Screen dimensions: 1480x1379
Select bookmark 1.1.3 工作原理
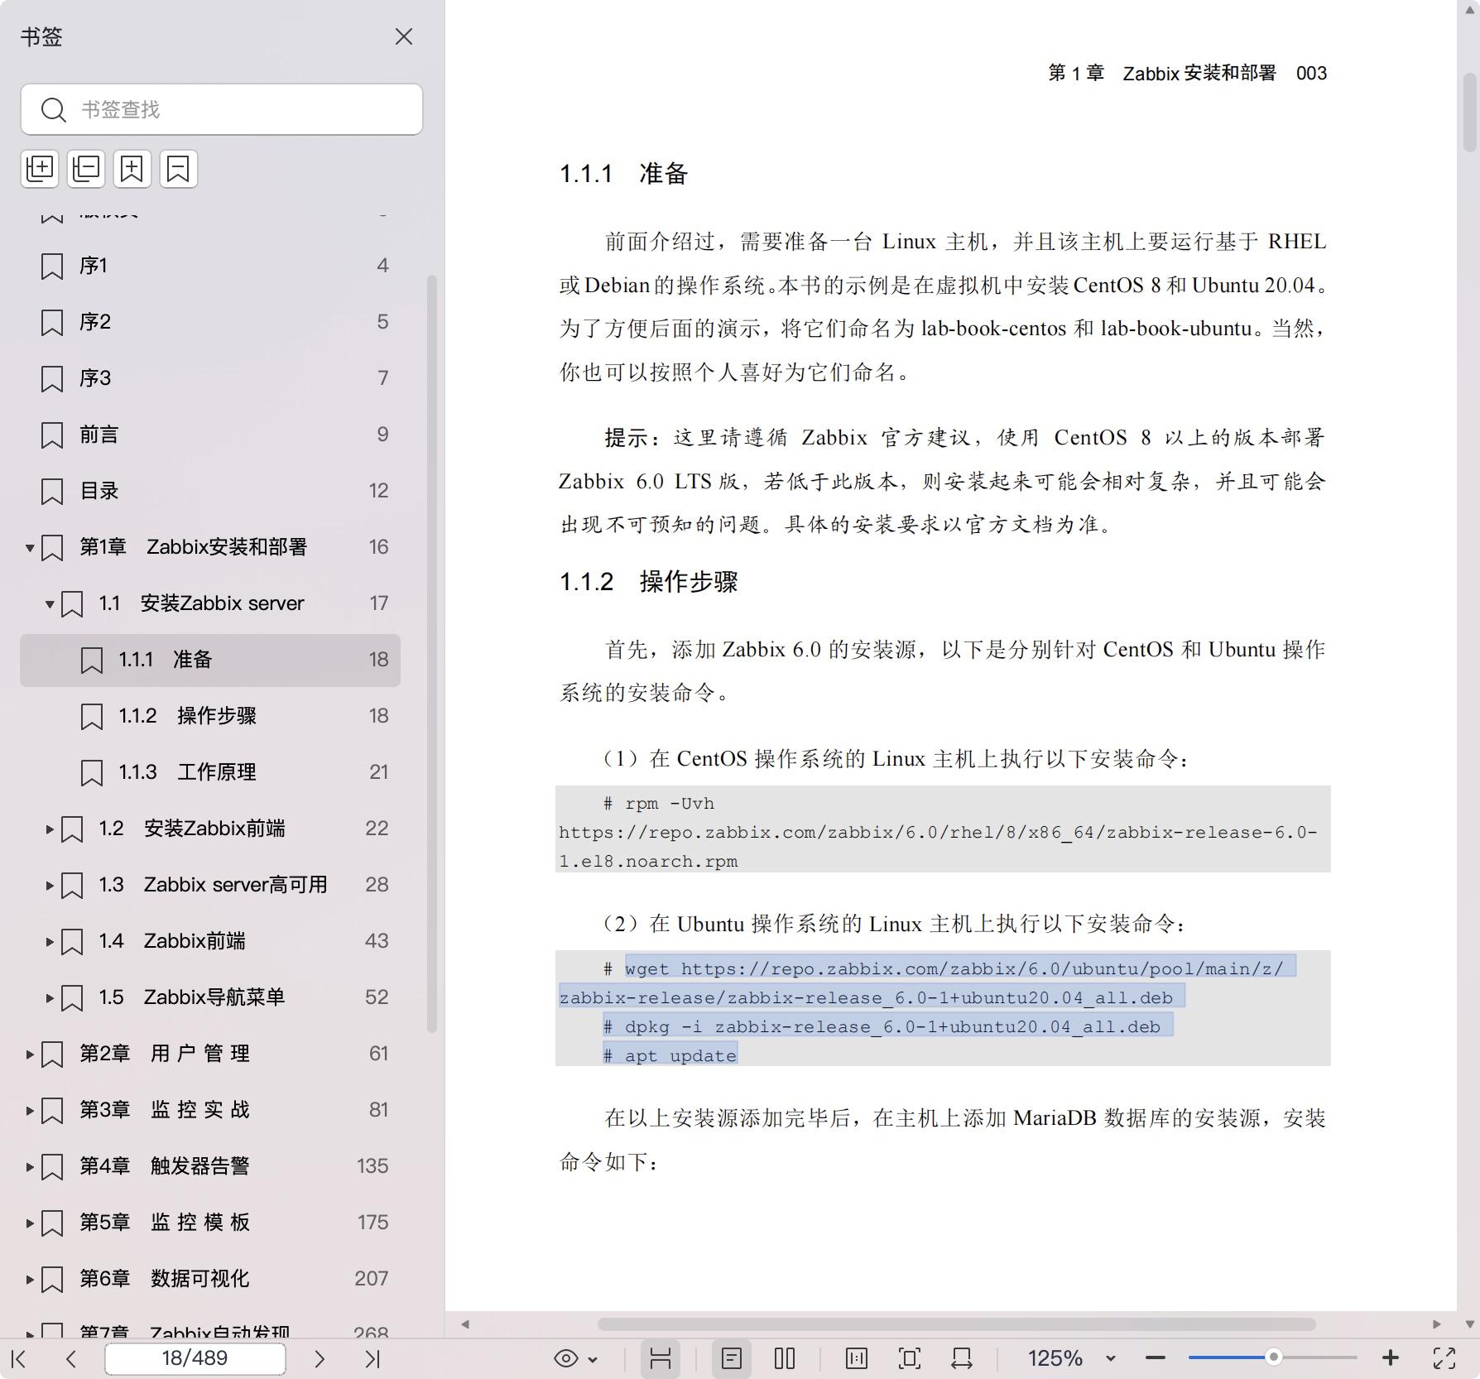210,772
